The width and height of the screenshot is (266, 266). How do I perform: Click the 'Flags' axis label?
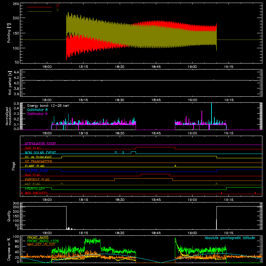14,166
